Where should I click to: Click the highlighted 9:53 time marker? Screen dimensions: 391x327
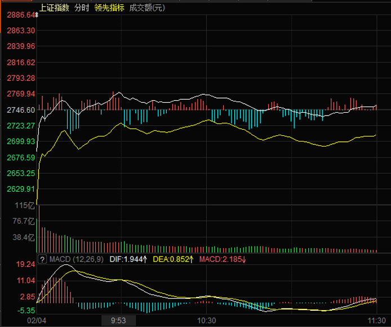[118, 320]
